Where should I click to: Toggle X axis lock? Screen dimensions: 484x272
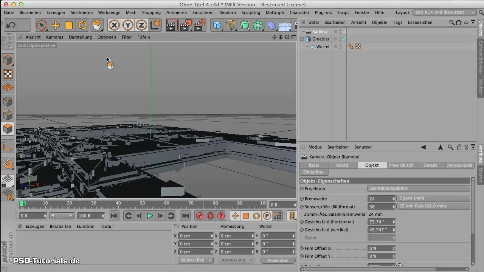click(x=114, y=25)
